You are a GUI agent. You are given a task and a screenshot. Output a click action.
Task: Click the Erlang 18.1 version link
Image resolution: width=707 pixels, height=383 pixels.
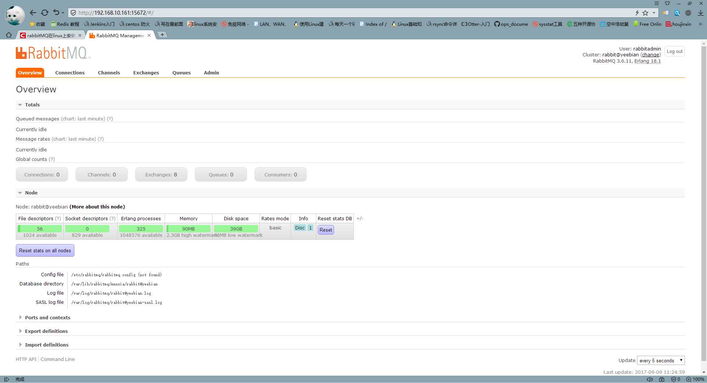click(x=647, y=61)
